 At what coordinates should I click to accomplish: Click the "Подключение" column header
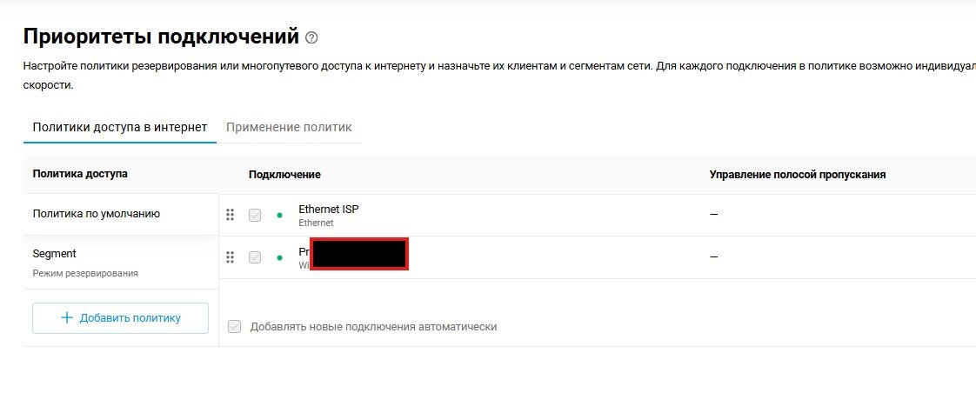[x=284, y=175]
